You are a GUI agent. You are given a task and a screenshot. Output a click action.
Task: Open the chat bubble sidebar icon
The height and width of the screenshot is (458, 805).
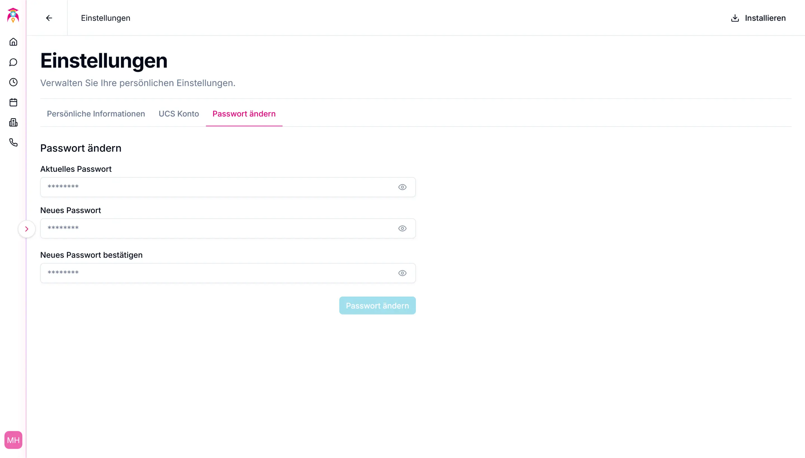point(13,62)
